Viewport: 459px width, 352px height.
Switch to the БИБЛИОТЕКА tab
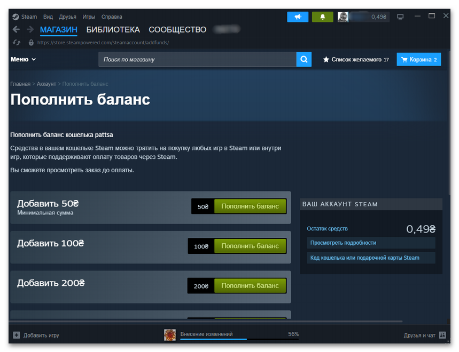(113, 29)
